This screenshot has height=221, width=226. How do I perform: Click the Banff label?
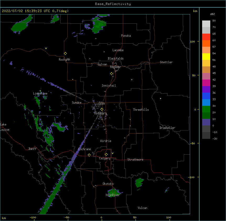point(33,149)
